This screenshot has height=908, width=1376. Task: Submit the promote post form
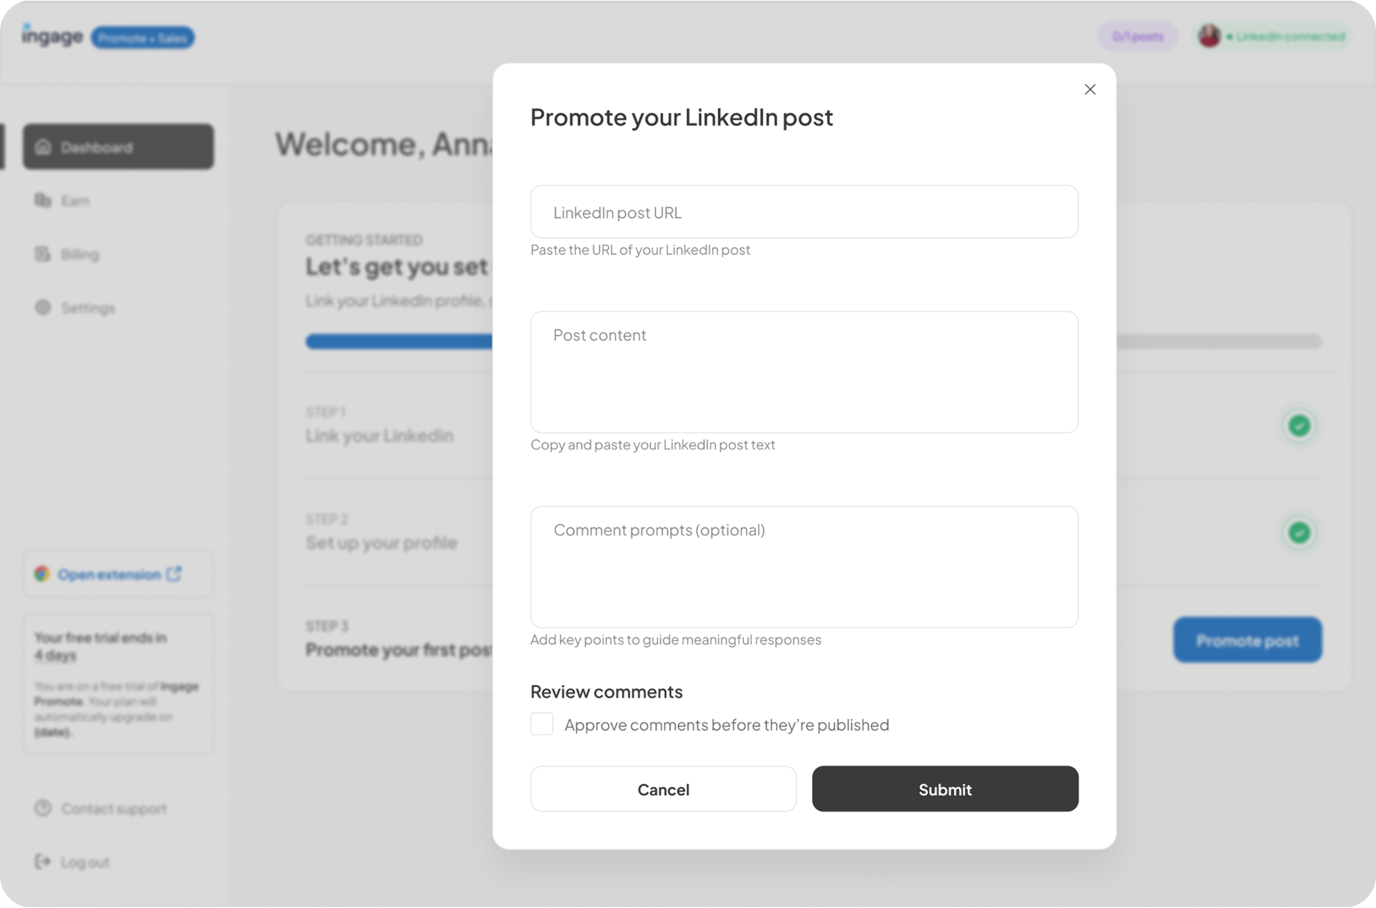pos(945,789)
